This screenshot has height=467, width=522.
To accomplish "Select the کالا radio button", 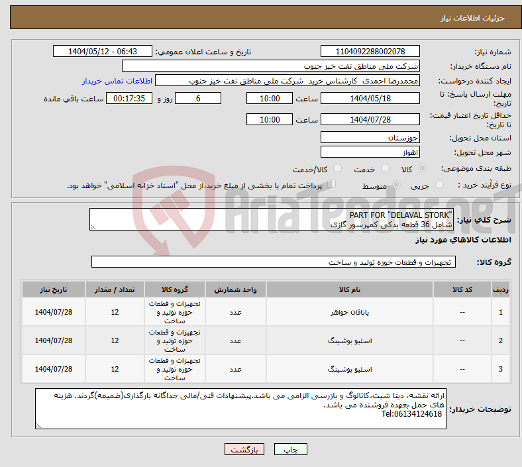I will tap(422, 168).
